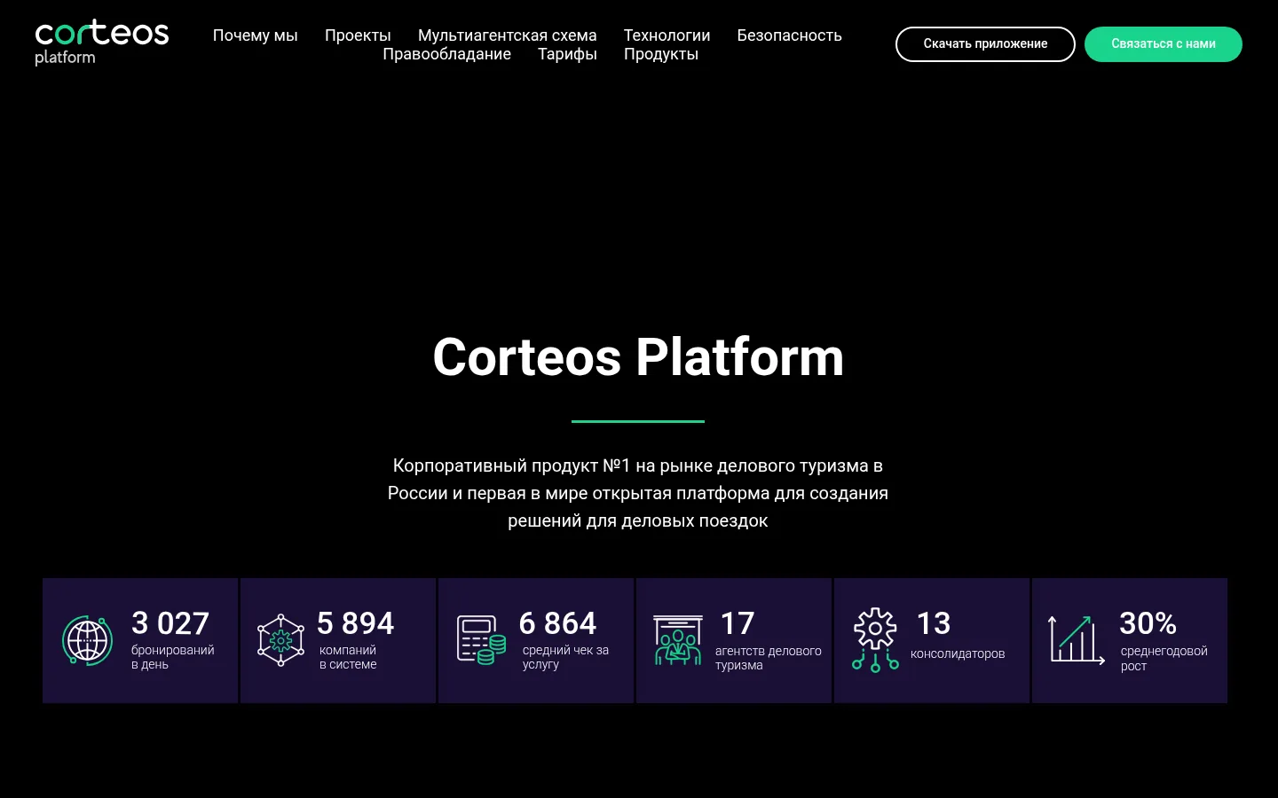
Task: Click the агентств делового туризма label
Action: [769, 658]
